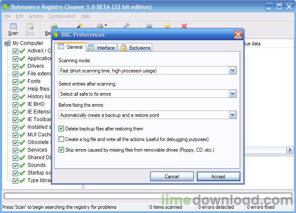Click the main window title bar cube icon
The image size is (296, 213).
[6, 7]
